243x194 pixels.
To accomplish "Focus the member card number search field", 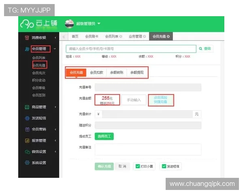I will pos(131,49).
